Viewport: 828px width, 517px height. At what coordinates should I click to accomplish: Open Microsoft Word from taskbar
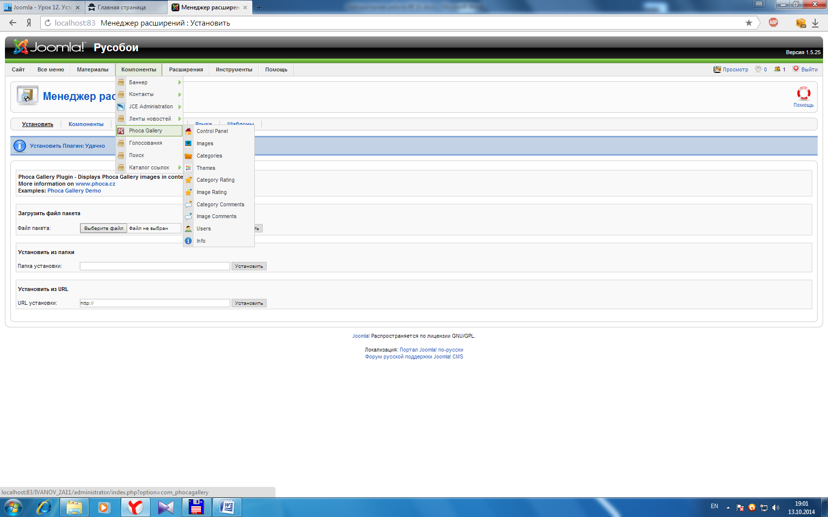pos(227,507)
